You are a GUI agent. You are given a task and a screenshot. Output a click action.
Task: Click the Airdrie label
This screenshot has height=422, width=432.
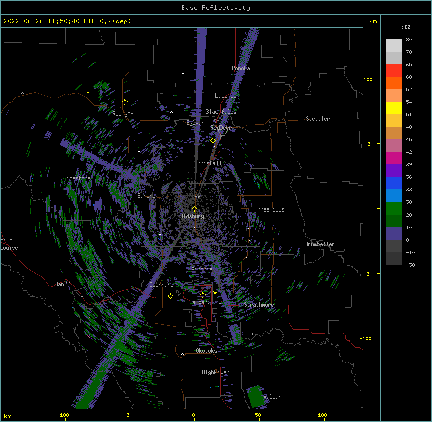[x=202, y=270]
